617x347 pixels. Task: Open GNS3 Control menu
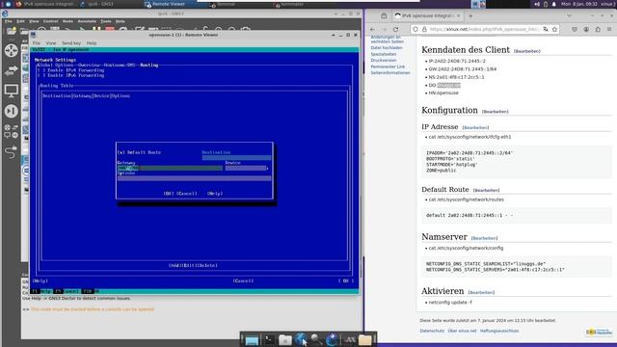point(50,21)
